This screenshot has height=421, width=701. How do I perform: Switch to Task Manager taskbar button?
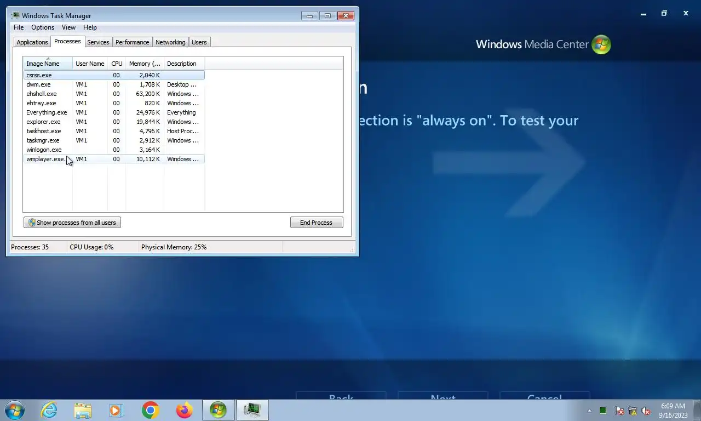[x=252, y=410]
